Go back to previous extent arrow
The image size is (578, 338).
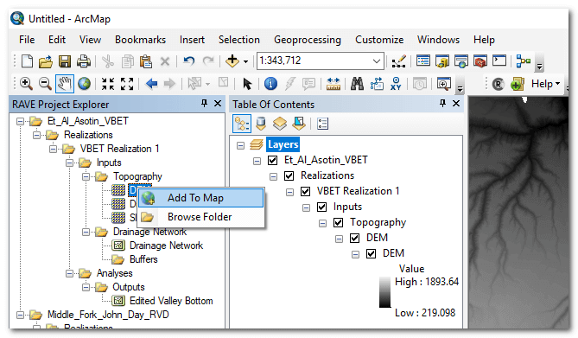coord(151,84)
